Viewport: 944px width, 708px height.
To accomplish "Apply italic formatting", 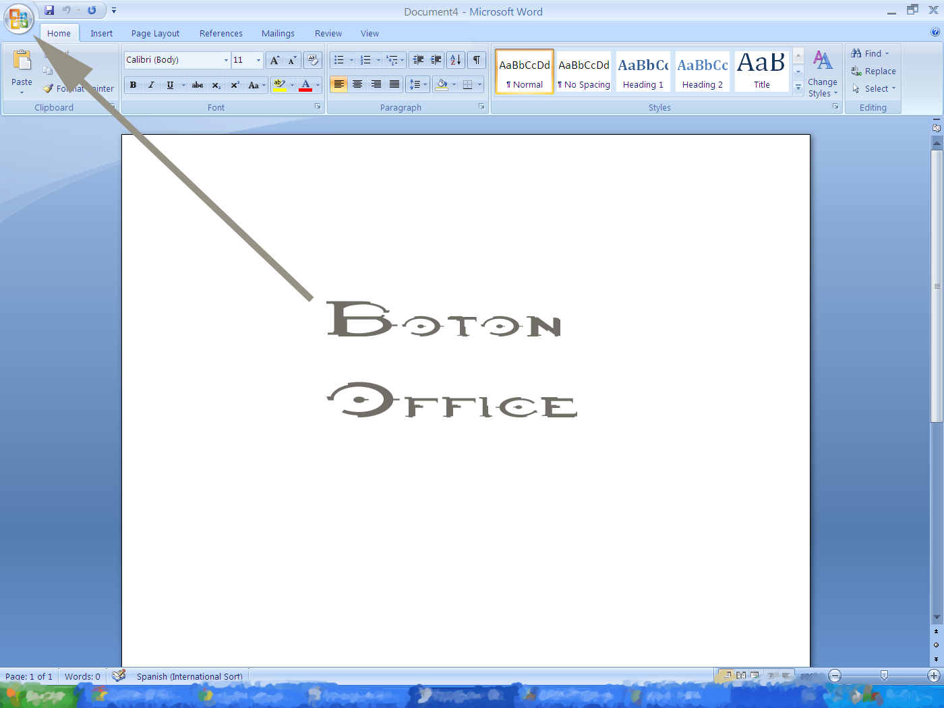I will click(x=152, y=84).
